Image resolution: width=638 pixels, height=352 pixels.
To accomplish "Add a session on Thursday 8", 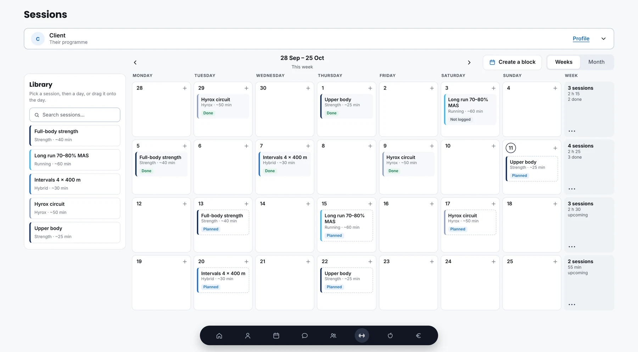I will point(370,146).
